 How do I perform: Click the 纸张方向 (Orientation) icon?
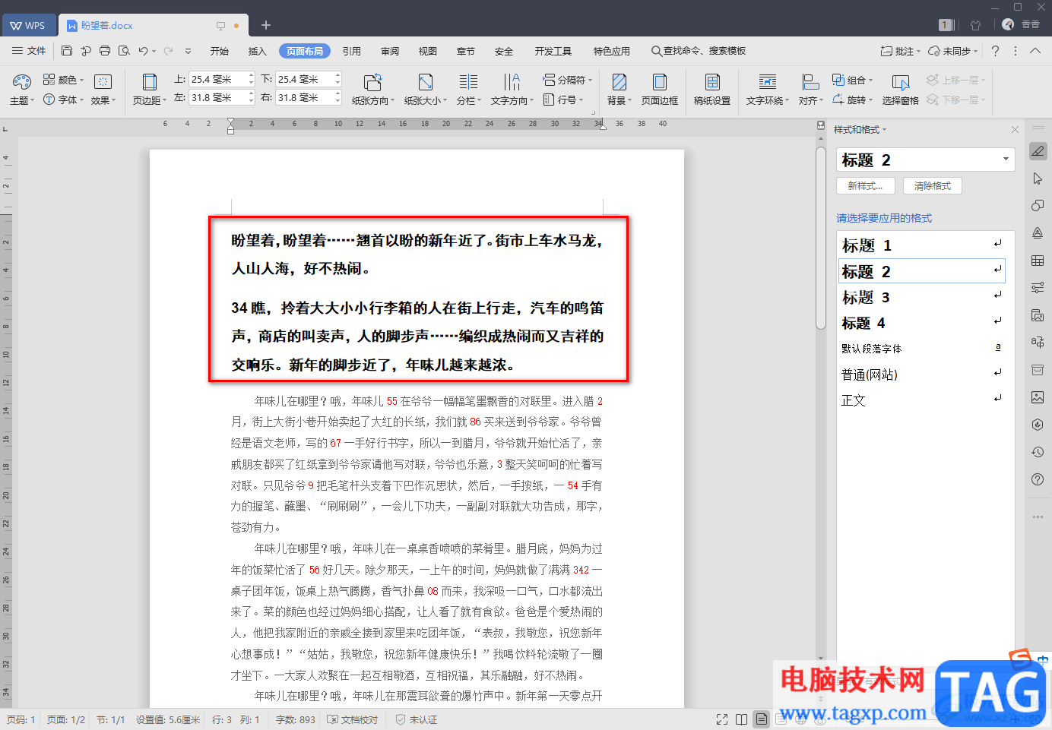point(372,82)
